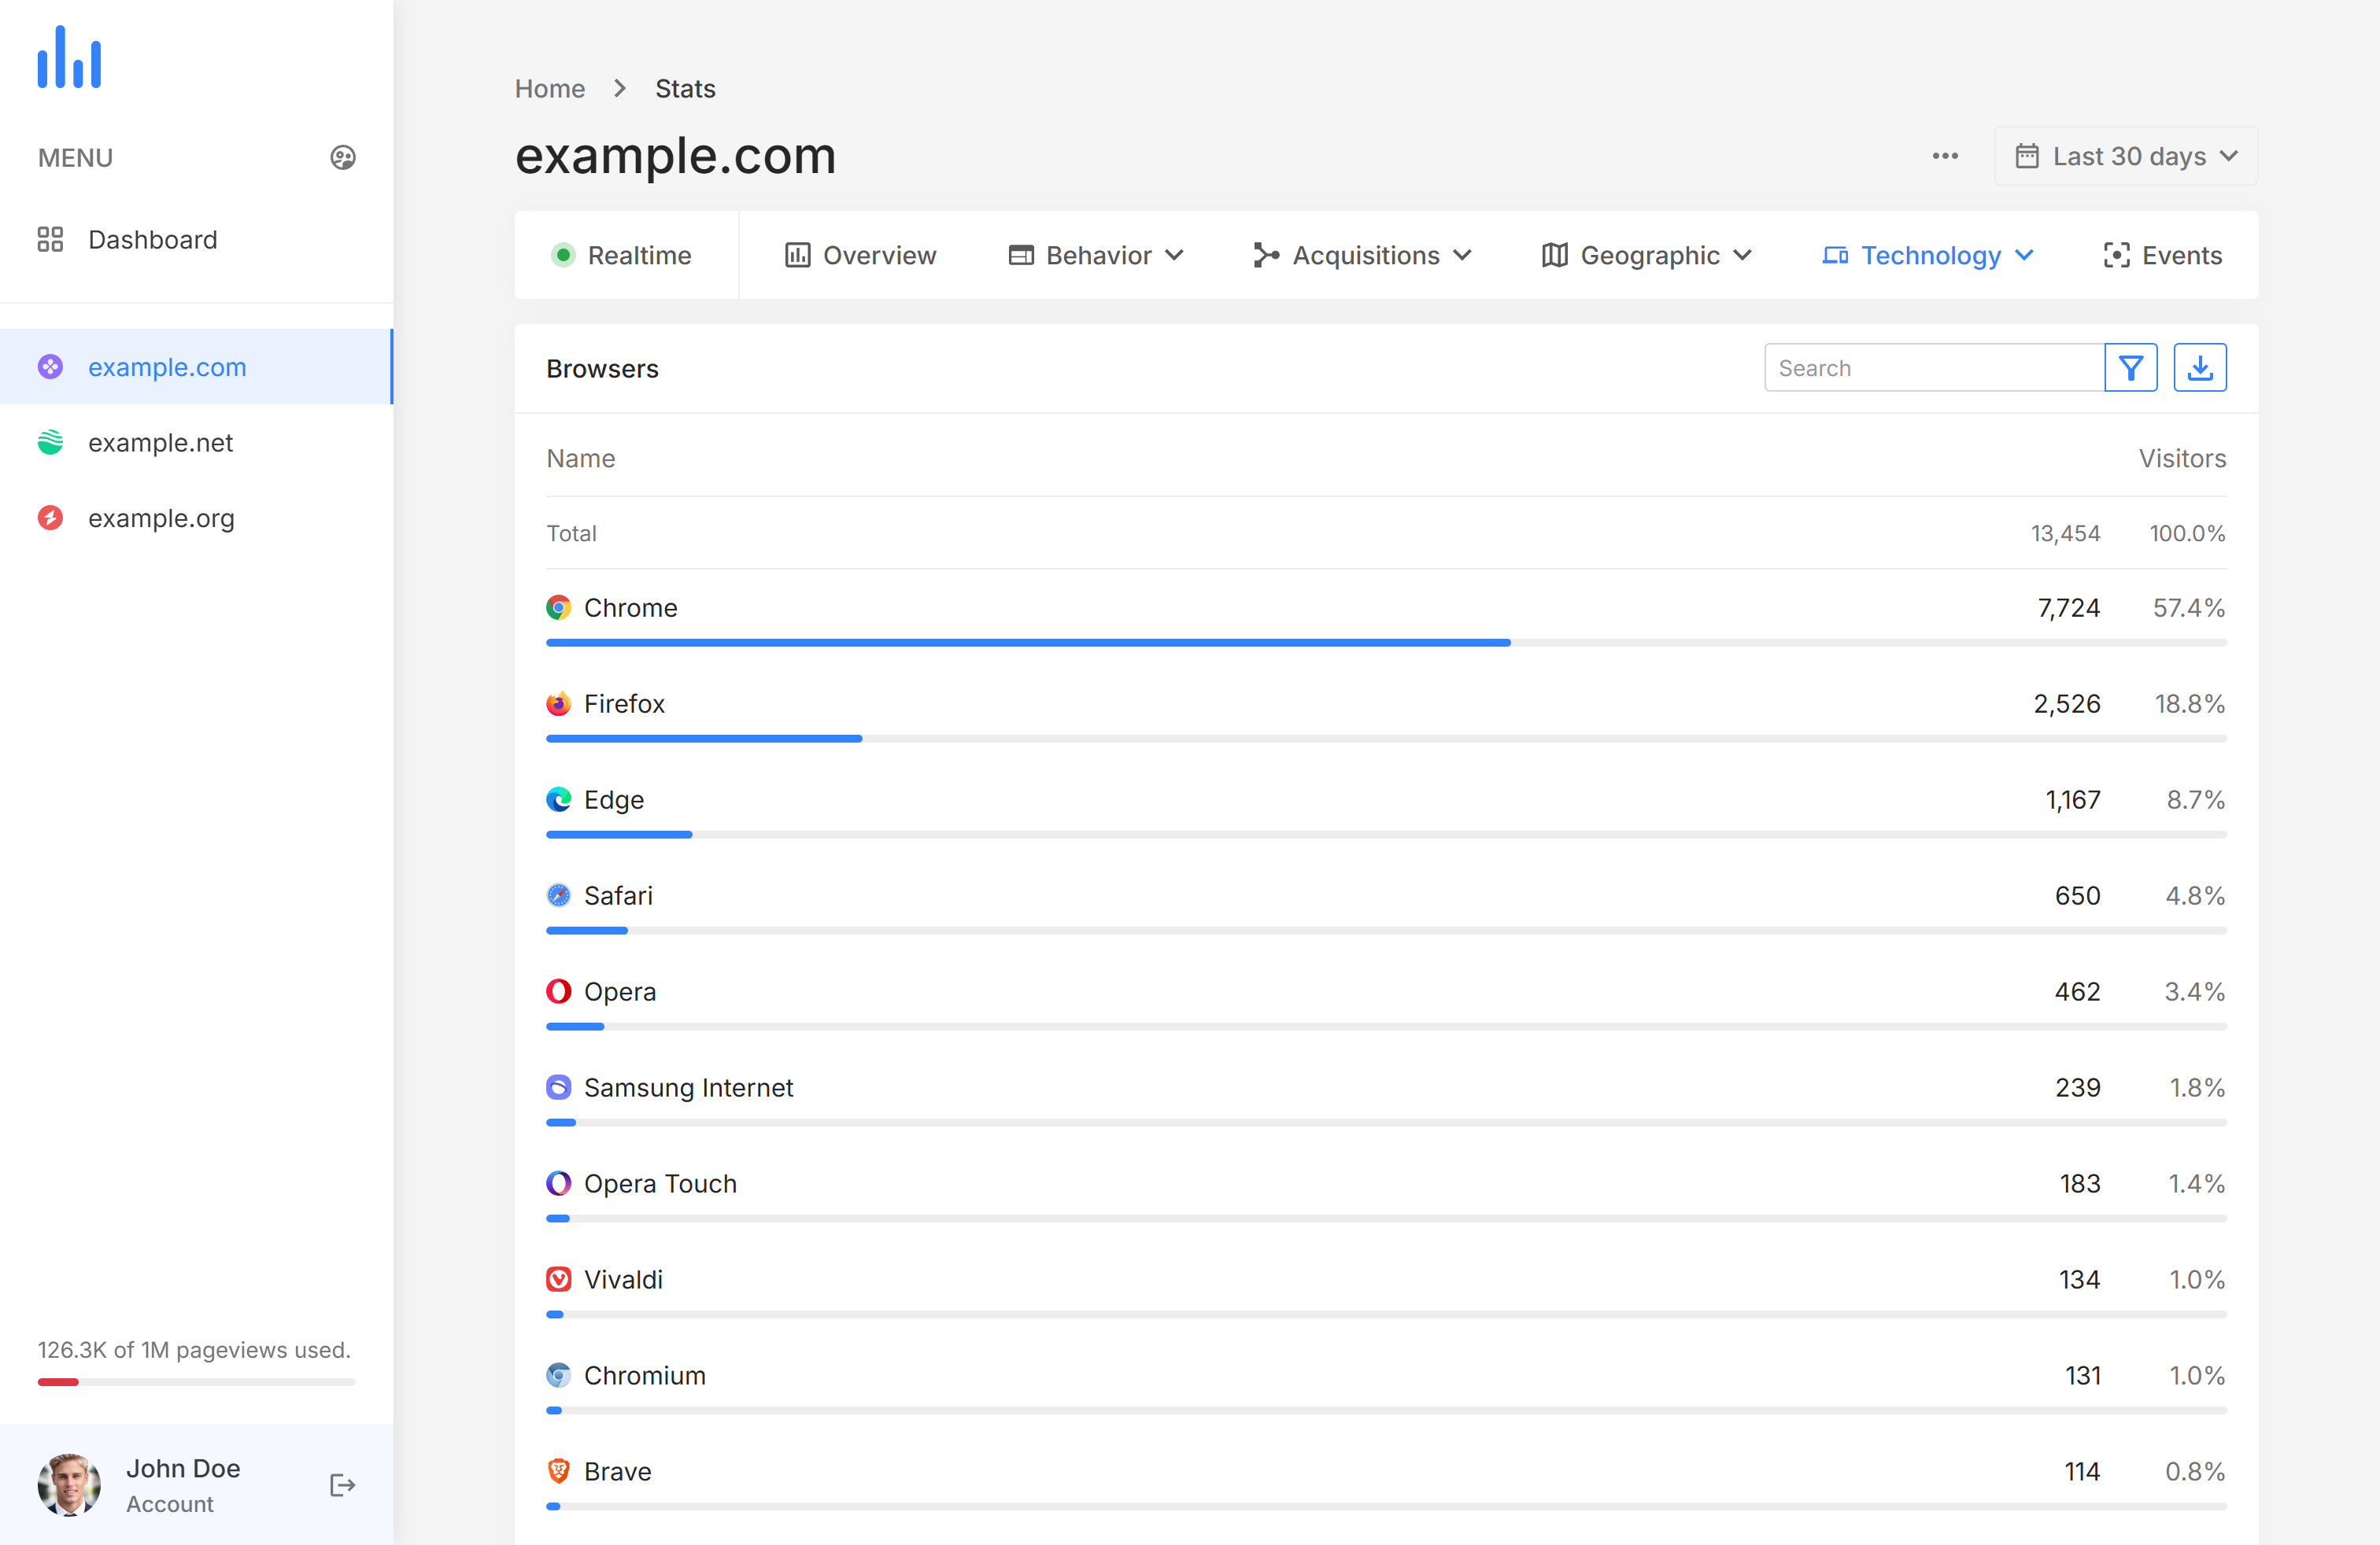Viewport: 2380px width, 1545px height.
Task: Switch to the Realtime tab
Action: coord(623,256)
